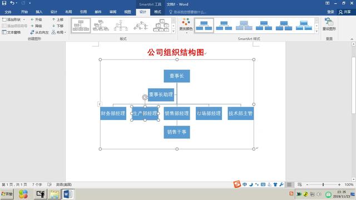Open the ribbon display options icon
Viewport: 356px width, 200px height.
click(327, 3)
